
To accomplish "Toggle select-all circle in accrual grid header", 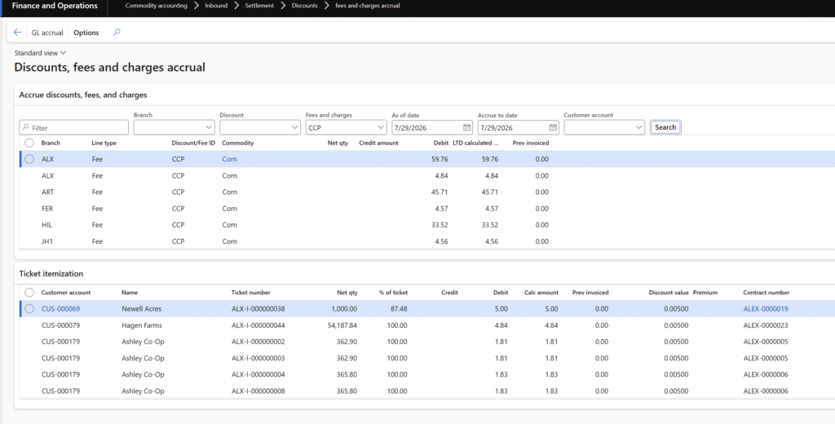I will pyautogui.click(x=29, y=143).
